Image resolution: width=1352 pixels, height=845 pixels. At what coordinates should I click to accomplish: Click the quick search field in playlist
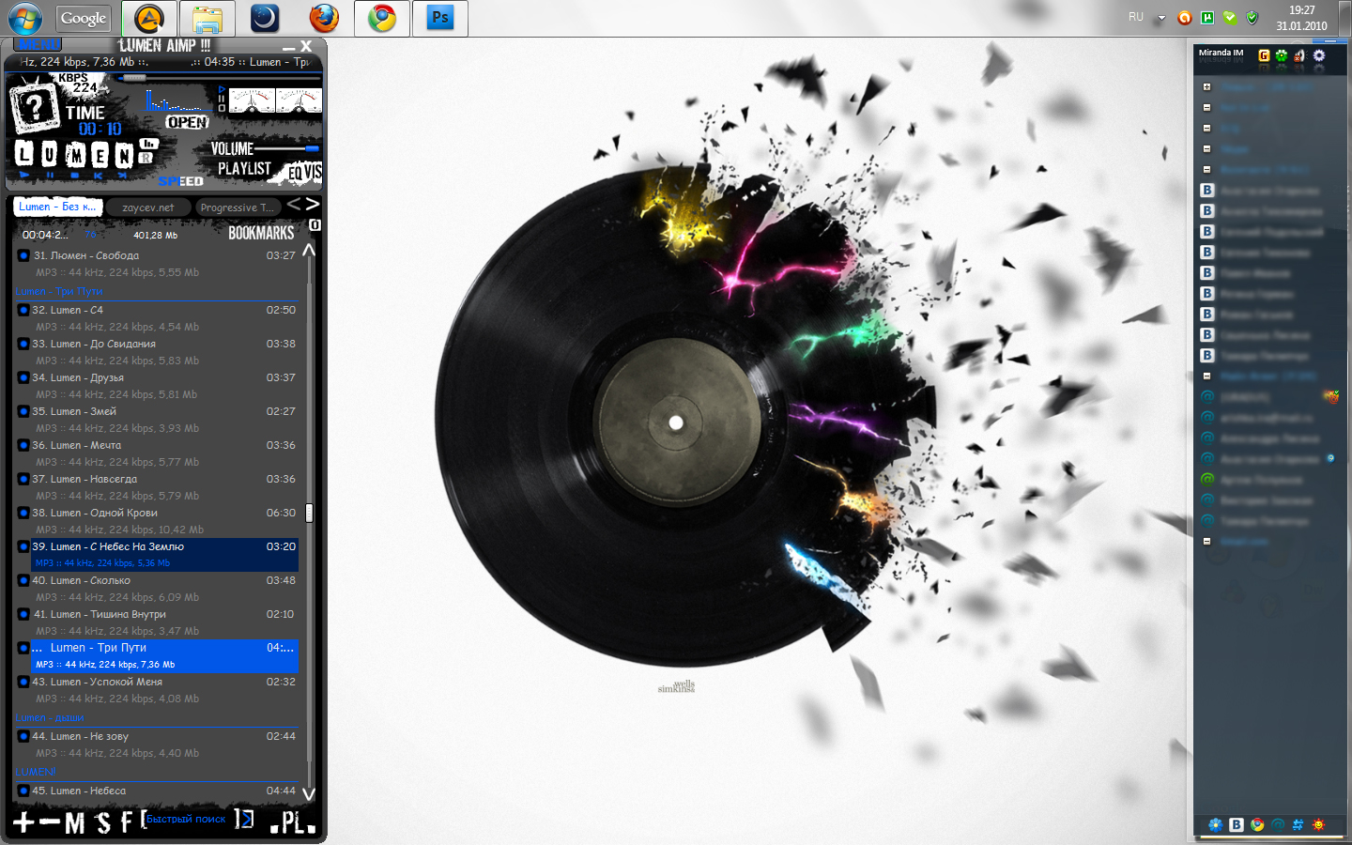pyautogui.click(x=186, y=819)
